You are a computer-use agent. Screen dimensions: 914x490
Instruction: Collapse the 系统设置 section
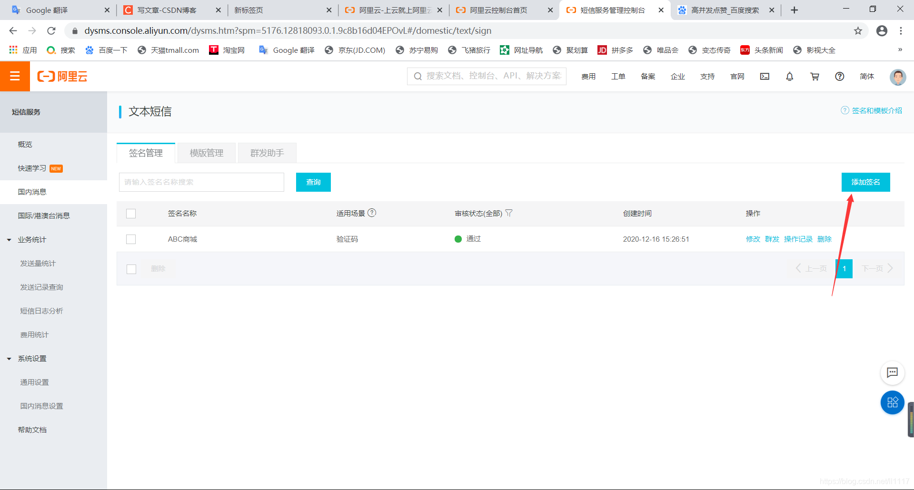[x=8, y=358]
